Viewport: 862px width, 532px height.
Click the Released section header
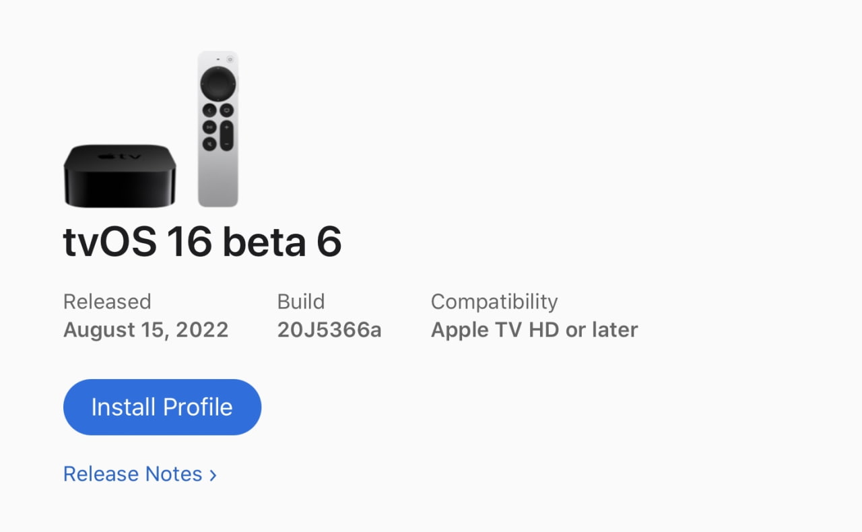(106, 302)
